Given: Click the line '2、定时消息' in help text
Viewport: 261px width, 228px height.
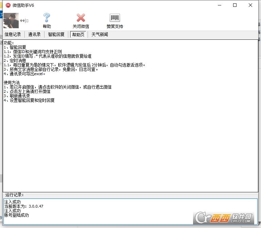Looking at the screenshot, I should [x=15, y=60].
